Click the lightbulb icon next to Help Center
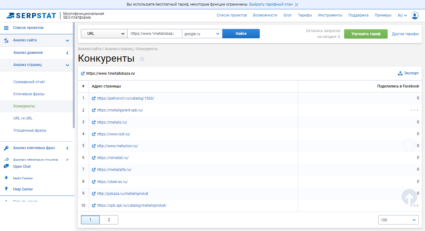Screen dimensions: 425x231 pyautogui.click(x=6, y=189)
